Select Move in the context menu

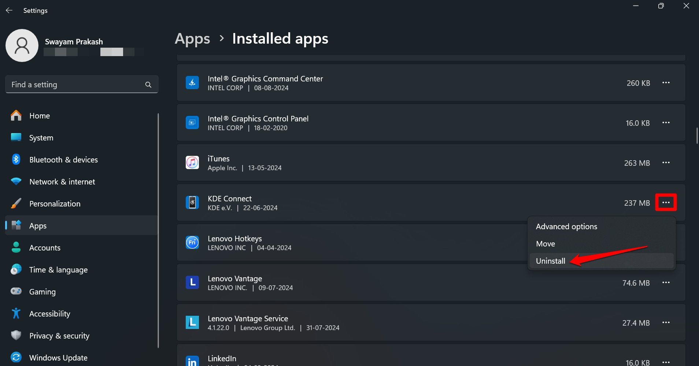point(545,244)
